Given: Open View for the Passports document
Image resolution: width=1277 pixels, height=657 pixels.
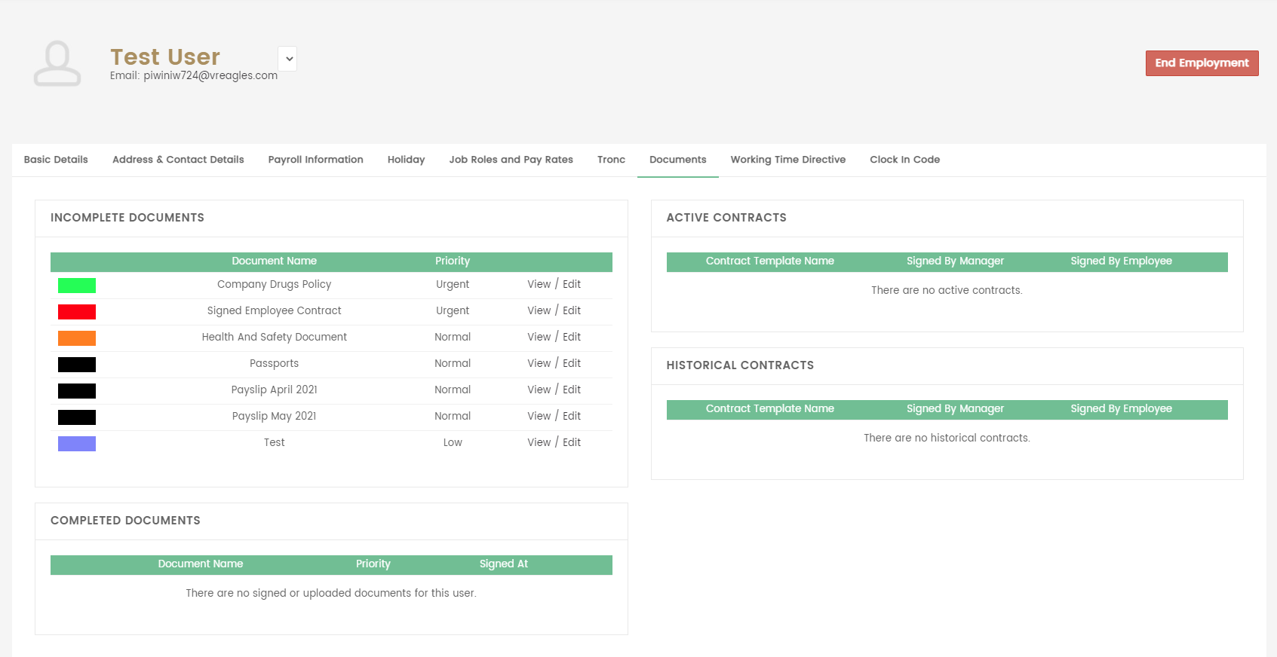Looking at the screenshot, I should point(539,363).
